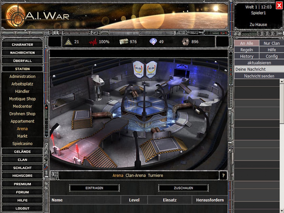Screen dimensions: 284x213
Task: Go to the Markt
Action: click(x=22, y=136)
